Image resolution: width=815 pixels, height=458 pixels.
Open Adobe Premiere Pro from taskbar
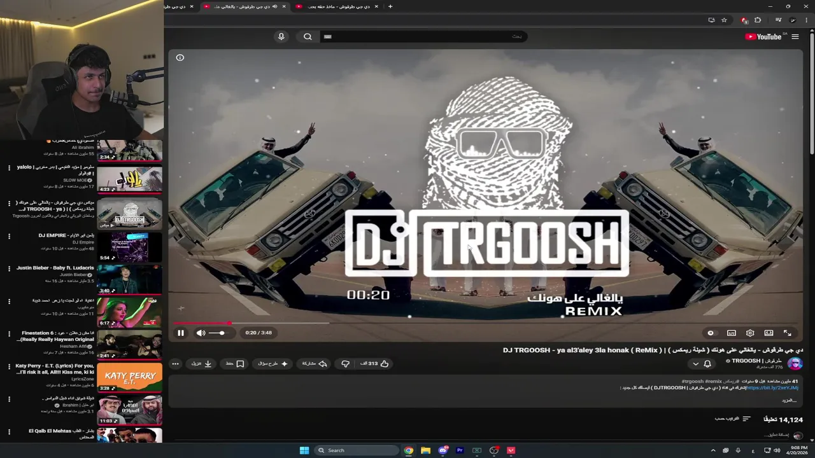coord(460,450)
